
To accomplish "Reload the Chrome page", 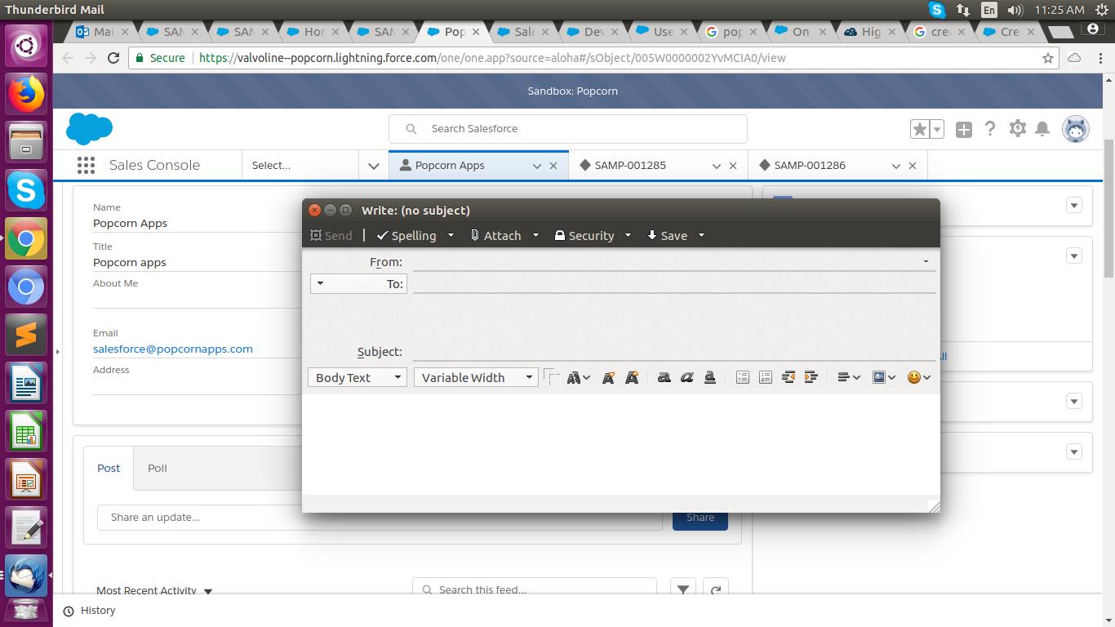I will tap(113, 58).
